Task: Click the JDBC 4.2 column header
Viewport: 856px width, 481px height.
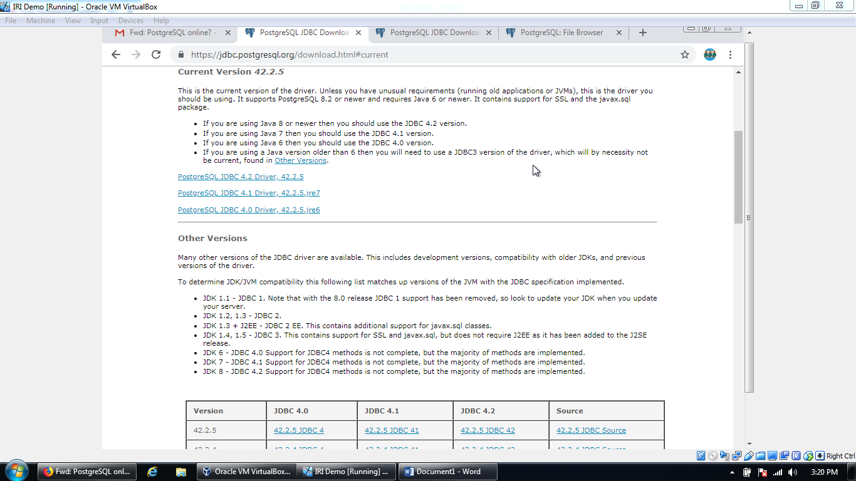Action: coord(501,411)
